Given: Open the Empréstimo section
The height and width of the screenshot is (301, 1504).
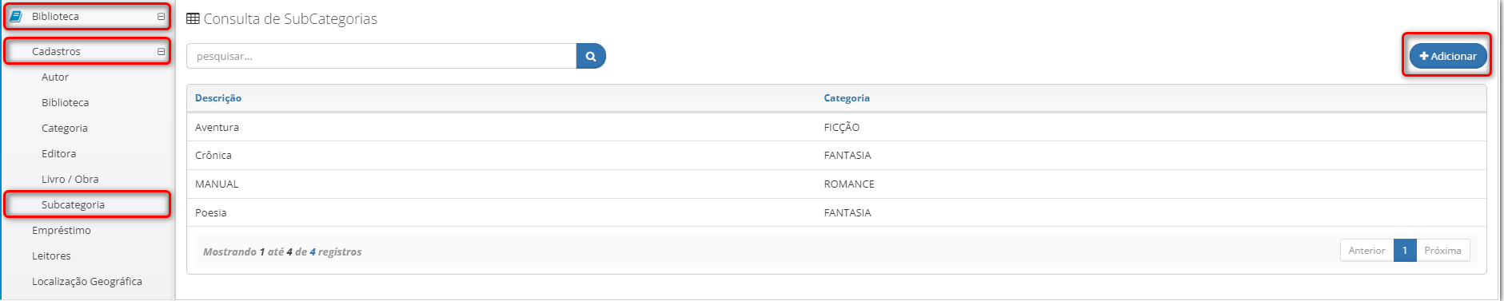Looking at the screenshot, I should click(62, 230).
